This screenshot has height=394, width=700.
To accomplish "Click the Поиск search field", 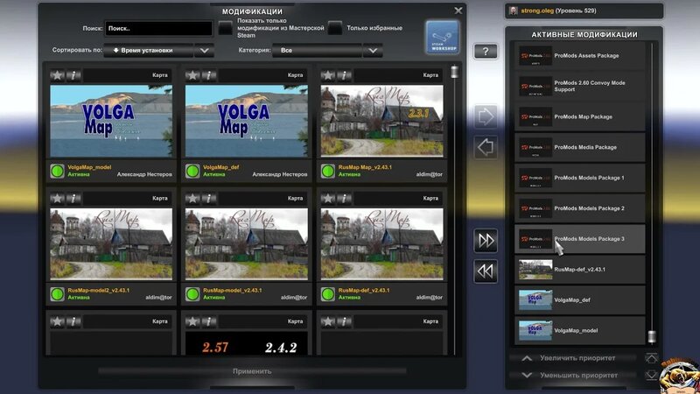I will coord(159,28).
